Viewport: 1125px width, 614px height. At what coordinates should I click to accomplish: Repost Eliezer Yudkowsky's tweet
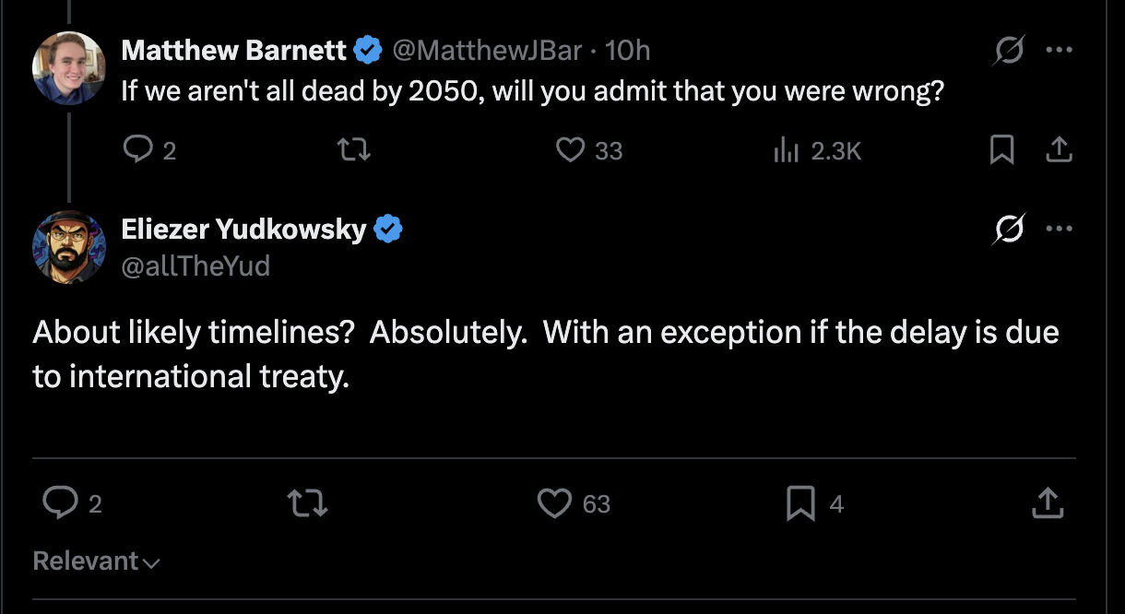[x=306, y=502]
